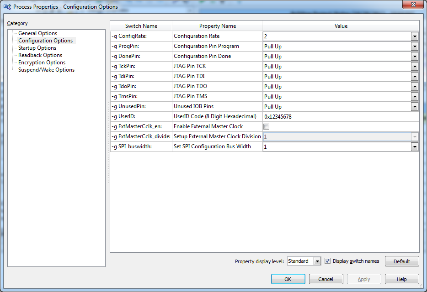427x292 pixels.
Task: Open Unused IOB Pins dropdown arrow
Action: tap(415, 107)
